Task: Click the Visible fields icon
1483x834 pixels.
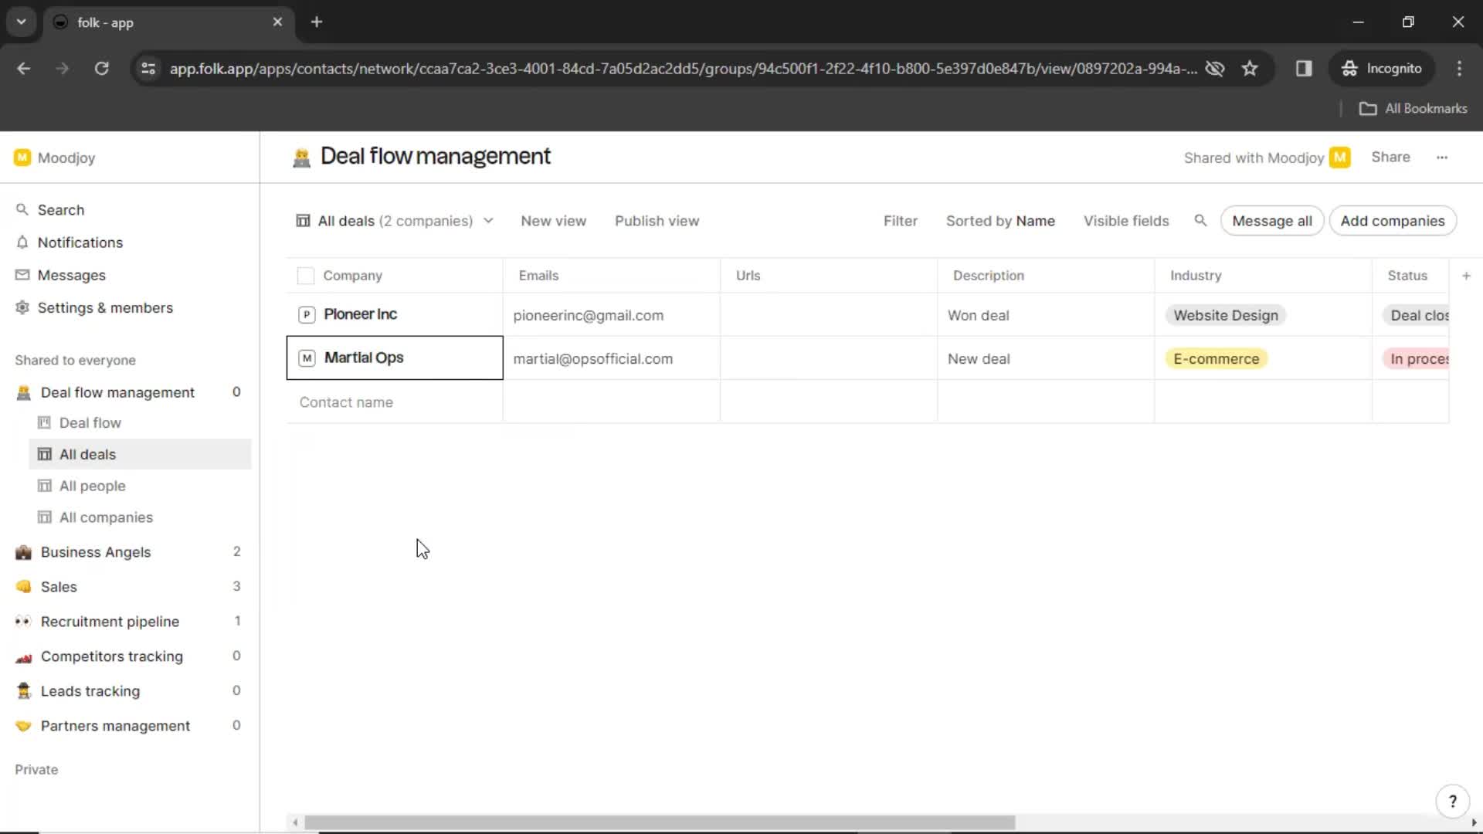Action: coord(1125,221)
